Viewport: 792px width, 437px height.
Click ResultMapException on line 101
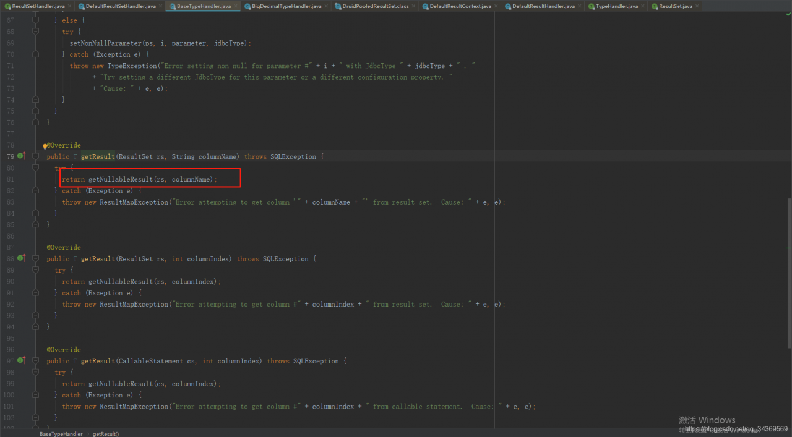coord(134,406)
